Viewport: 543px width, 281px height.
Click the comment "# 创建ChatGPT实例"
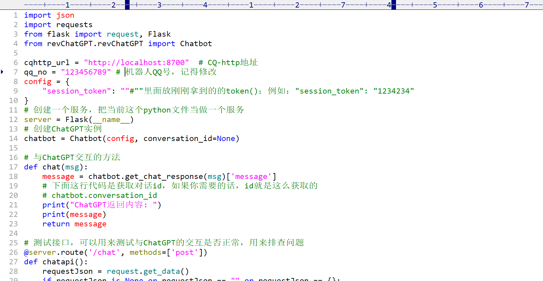click(63, 129)
